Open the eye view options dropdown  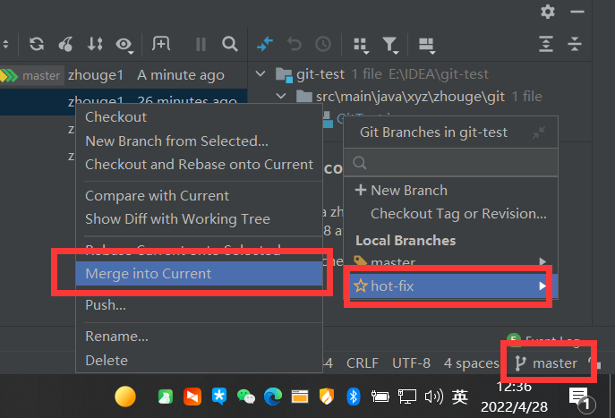[x=124, y=45]
